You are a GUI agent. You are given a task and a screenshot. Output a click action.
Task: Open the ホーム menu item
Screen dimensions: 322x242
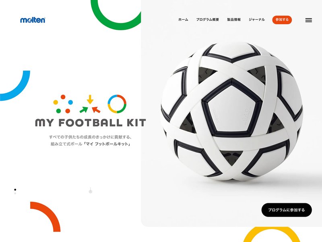click(183, 20)
